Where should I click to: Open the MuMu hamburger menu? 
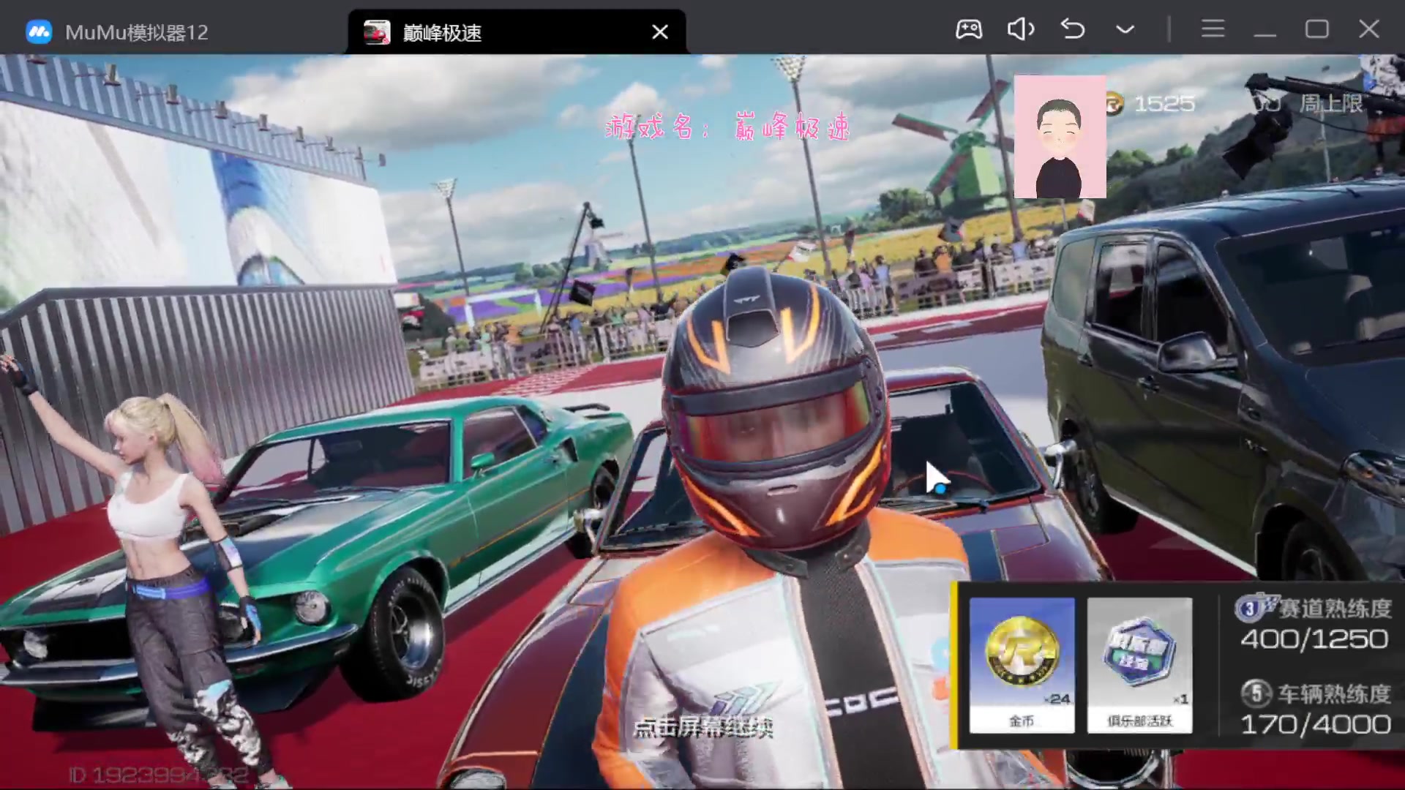coord(1213,29)
